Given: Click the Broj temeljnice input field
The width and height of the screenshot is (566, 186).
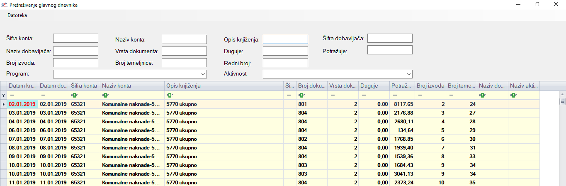Looking at the screenshot, I should point(184,63).
